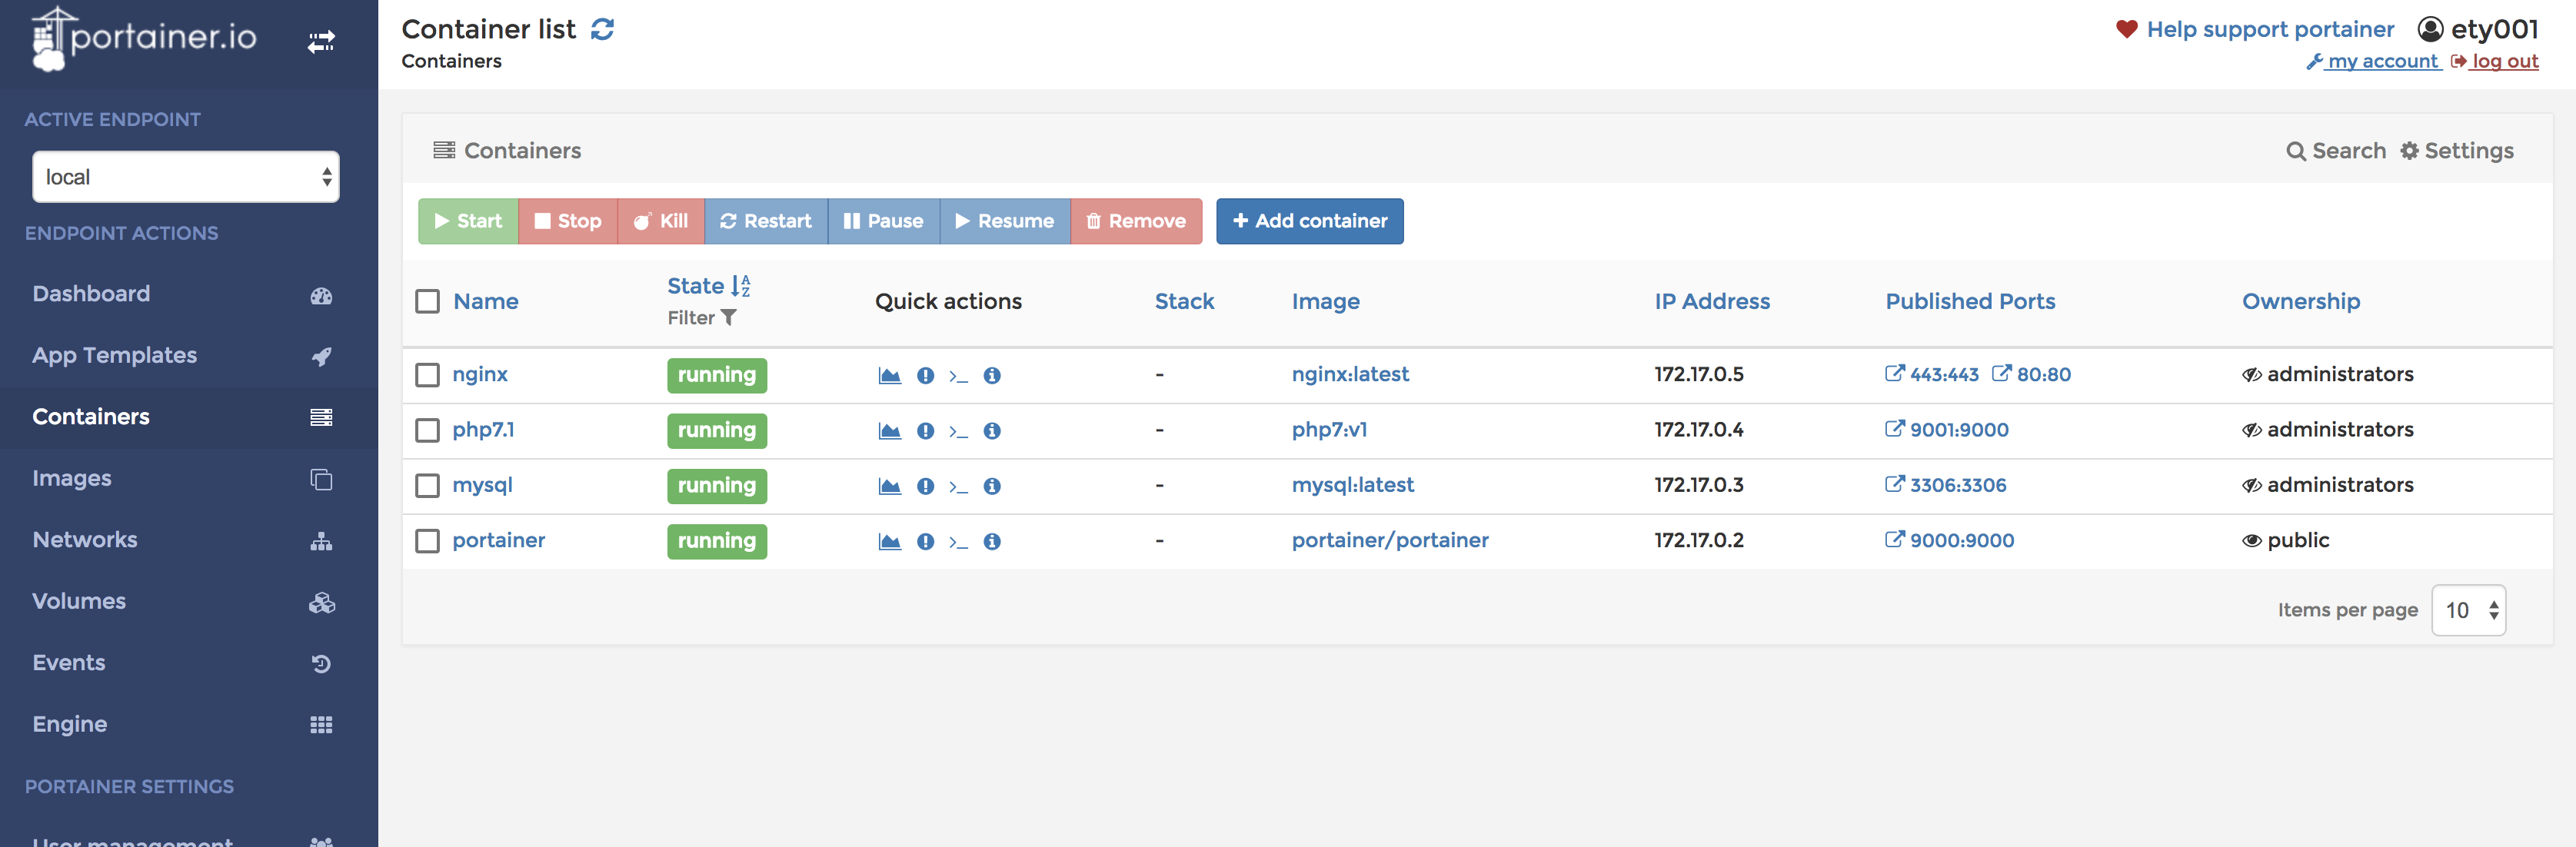Click the mysql:latest image link

[x=1350, y=483]
